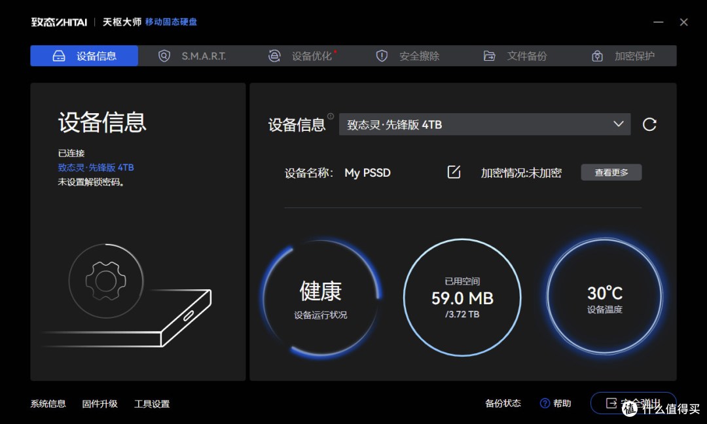Click the 已连接 status text

[x=71, y=153]
